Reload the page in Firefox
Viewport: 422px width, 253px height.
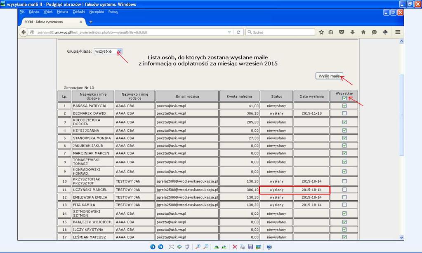[238, 32]
